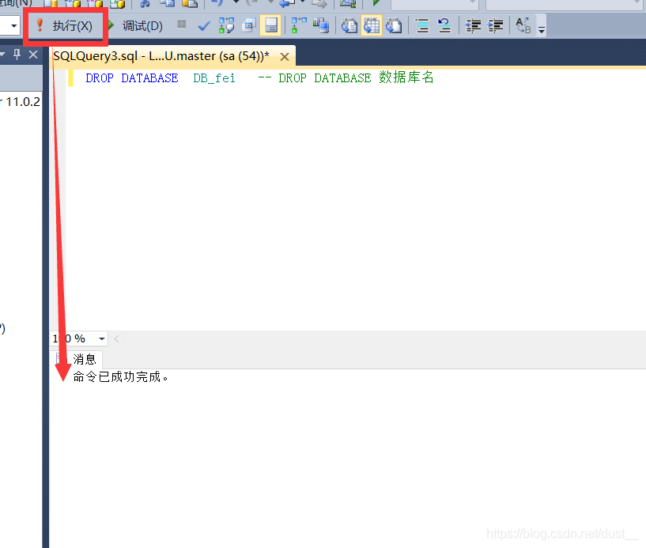
Task: Increase the line indent
Action: pyautogui.click(x=495, y=25)
